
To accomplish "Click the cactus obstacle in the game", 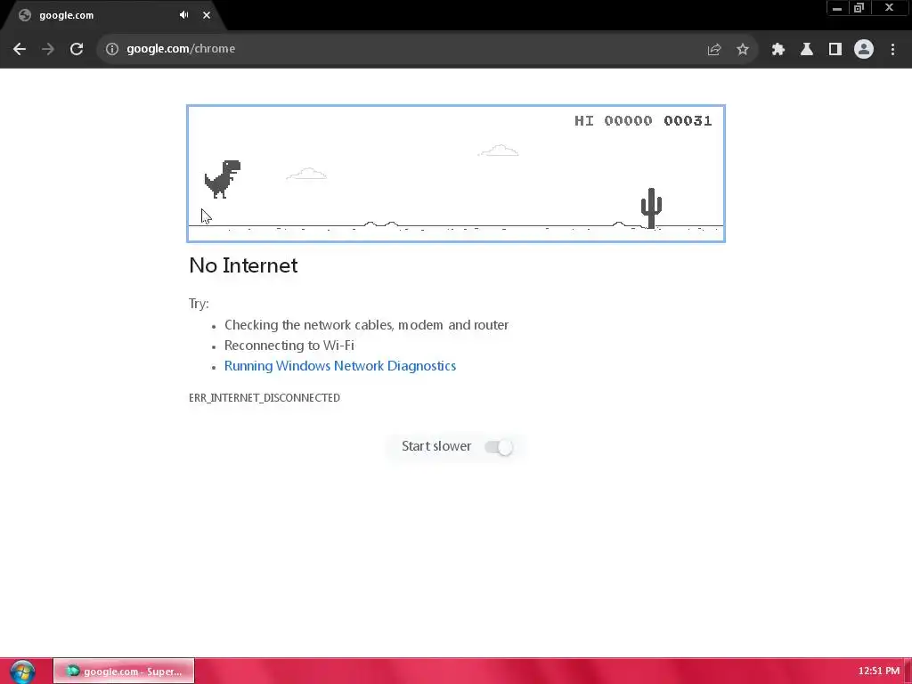I will click(651, 208).
